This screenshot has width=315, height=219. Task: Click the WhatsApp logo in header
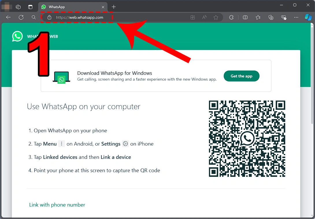pos(17,36)
